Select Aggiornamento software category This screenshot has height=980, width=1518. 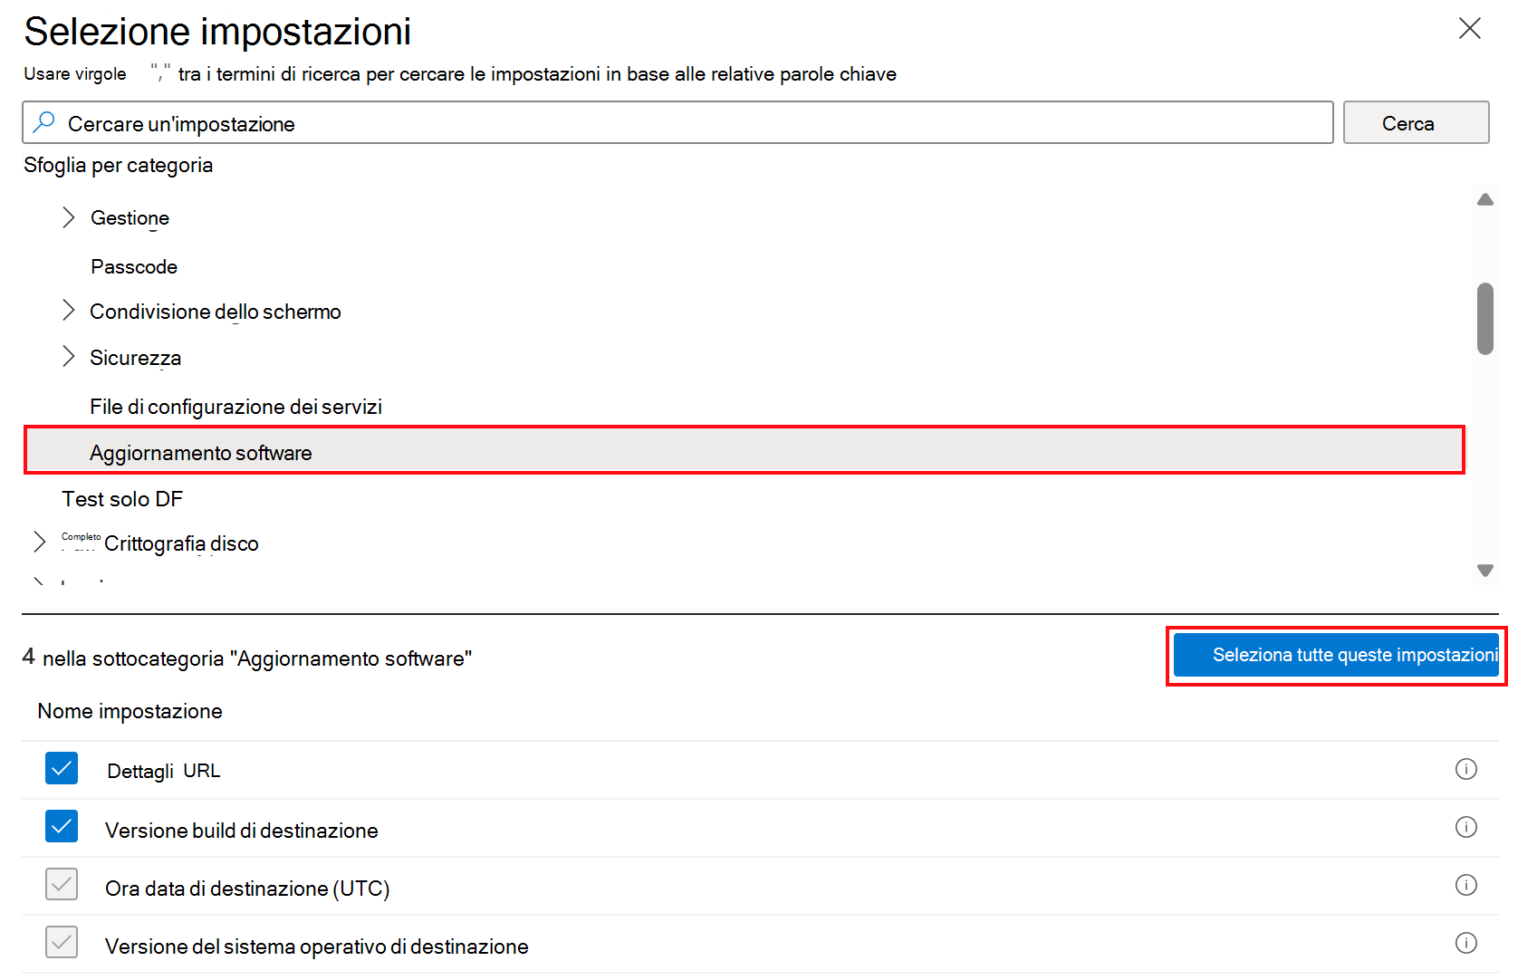coord(744,450)
